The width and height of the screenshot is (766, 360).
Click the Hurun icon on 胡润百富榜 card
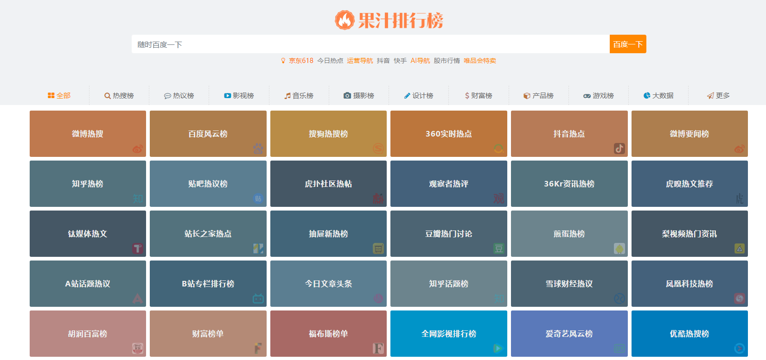[138, 348]
